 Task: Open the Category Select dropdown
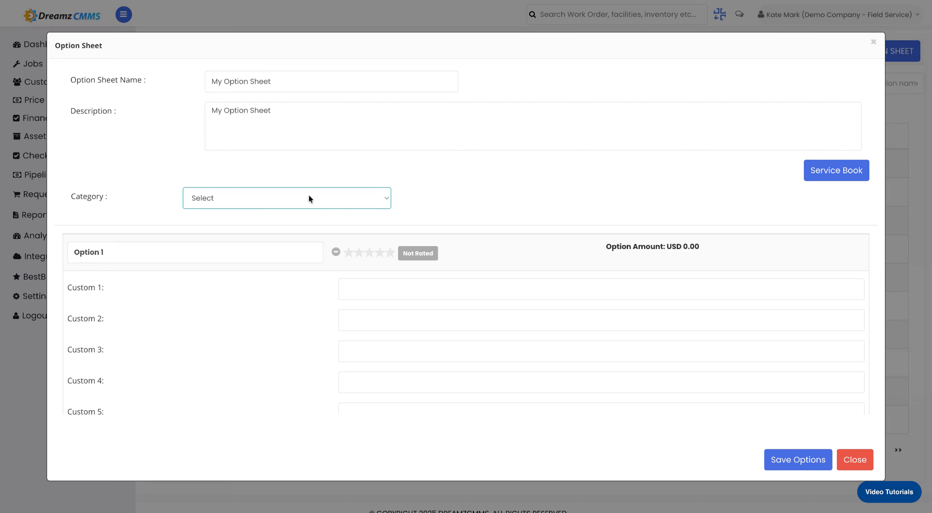(286, 198)
